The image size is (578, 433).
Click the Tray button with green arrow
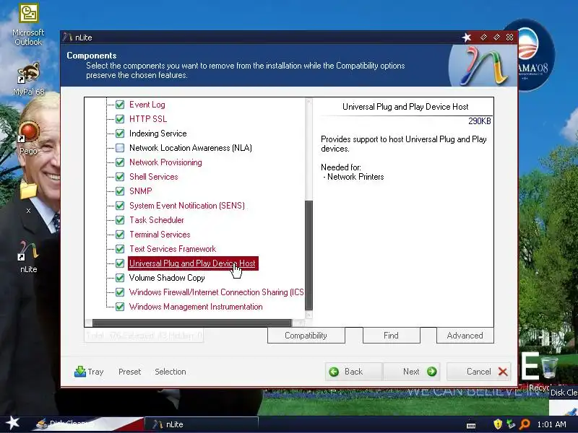(89, 372)
